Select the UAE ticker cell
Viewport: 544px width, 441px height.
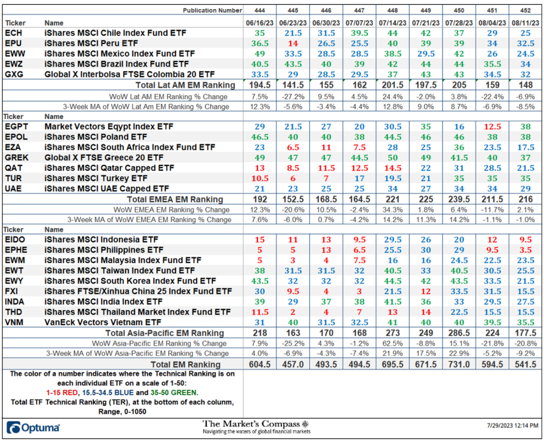[x=13, y=189]
